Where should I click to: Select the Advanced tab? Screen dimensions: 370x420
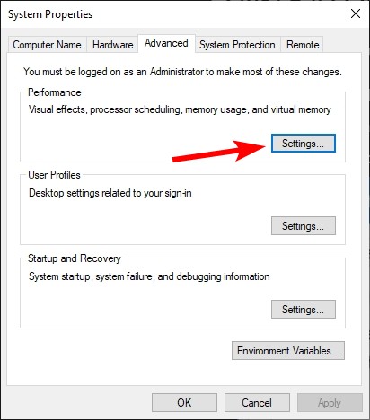(x=166, y=43)
